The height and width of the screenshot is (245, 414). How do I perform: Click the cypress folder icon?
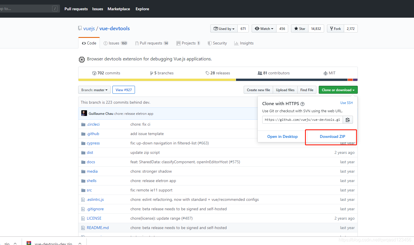83,143
